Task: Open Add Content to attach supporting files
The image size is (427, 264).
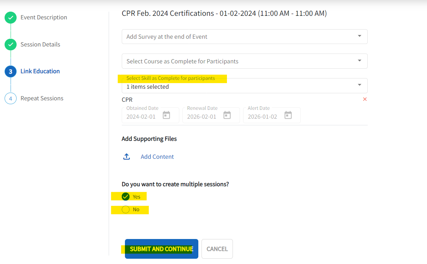Action: pos(157,156)
